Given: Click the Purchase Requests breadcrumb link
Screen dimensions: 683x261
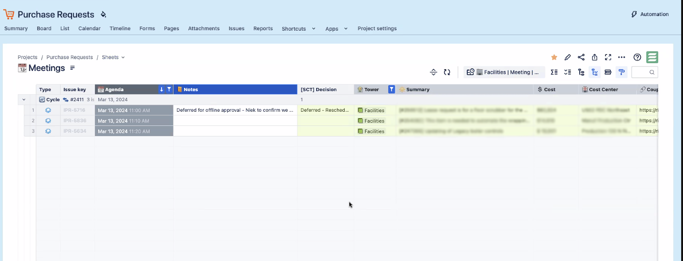Looking at the screenshot, I should coord(70,57).
